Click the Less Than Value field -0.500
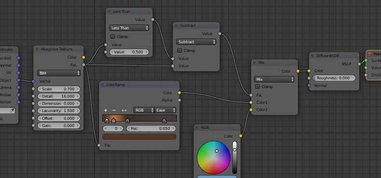The width and height of the screenshot is (381, 178). click(129, 52)
